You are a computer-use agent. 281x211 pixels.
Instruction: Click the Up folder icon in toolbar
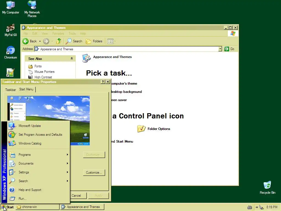coord(59,41)
